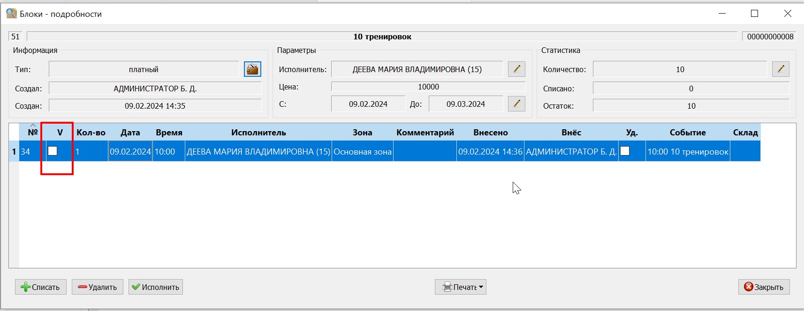Click the Событие column header

688,132
